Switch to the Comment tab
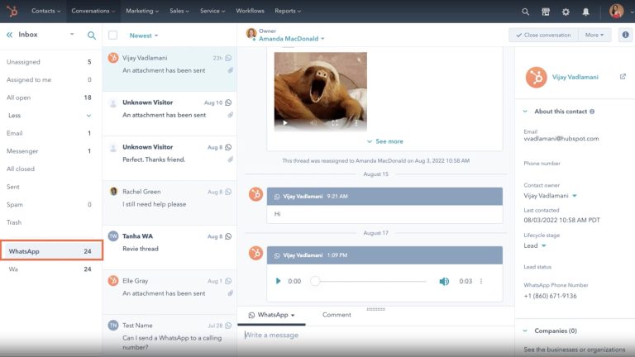This screenshot has width=635, height=357. pos(337,315)
